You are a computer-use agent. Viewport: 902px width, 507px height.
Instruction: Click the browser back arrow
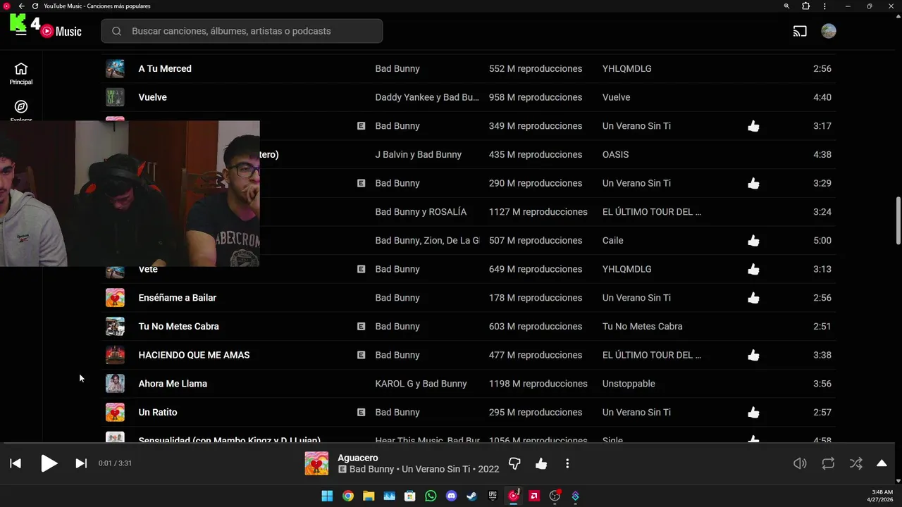(21, 6)
